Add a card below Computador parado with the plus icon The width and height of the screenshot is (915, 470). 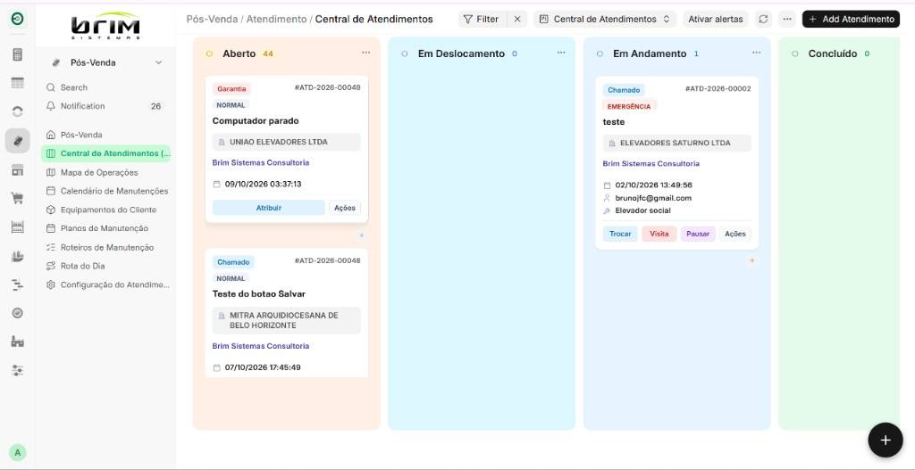[361, 235]
